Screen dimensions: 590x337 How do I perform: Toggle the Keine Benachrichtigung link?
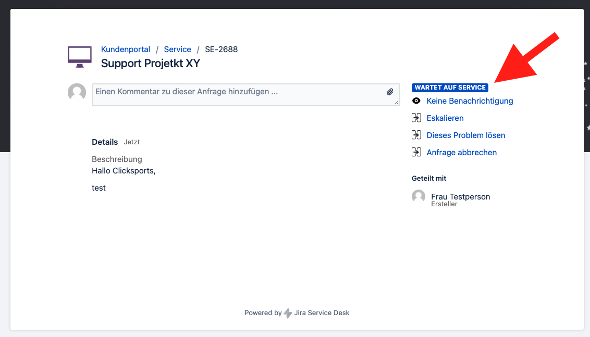(470, 101)
